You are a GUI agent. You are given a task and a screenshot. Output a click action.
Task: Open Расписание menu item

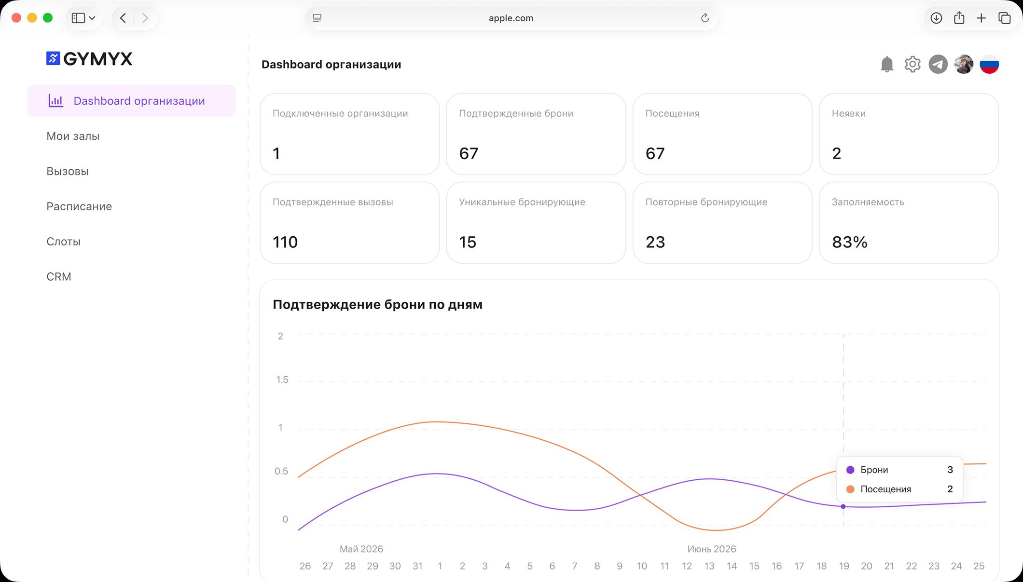point(79,206)
